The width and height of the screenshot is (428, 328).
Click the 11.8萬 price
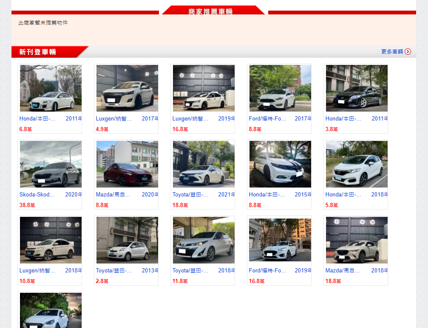pos(180,281)
